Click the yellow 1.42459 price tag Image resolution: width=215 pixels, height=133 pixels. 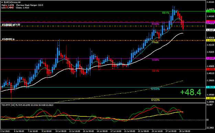(211, 40)
